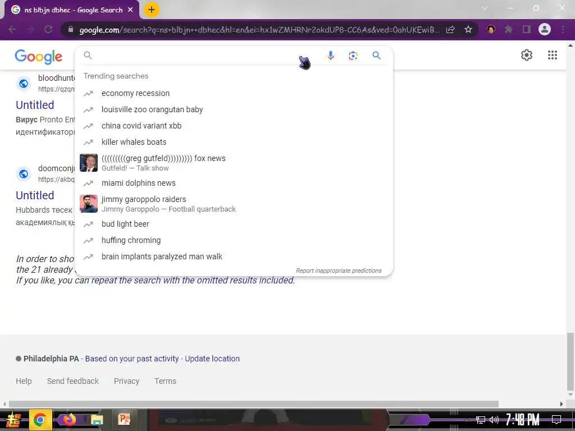Image resolution: width=575 pixels, height=431 pixels.
Task: Click the voice search microphone icon
Action: click(x=330, y=56)
